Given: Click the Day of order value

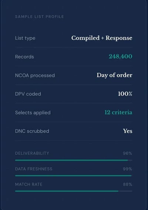Looking at the screenshot, I should 114,75.
